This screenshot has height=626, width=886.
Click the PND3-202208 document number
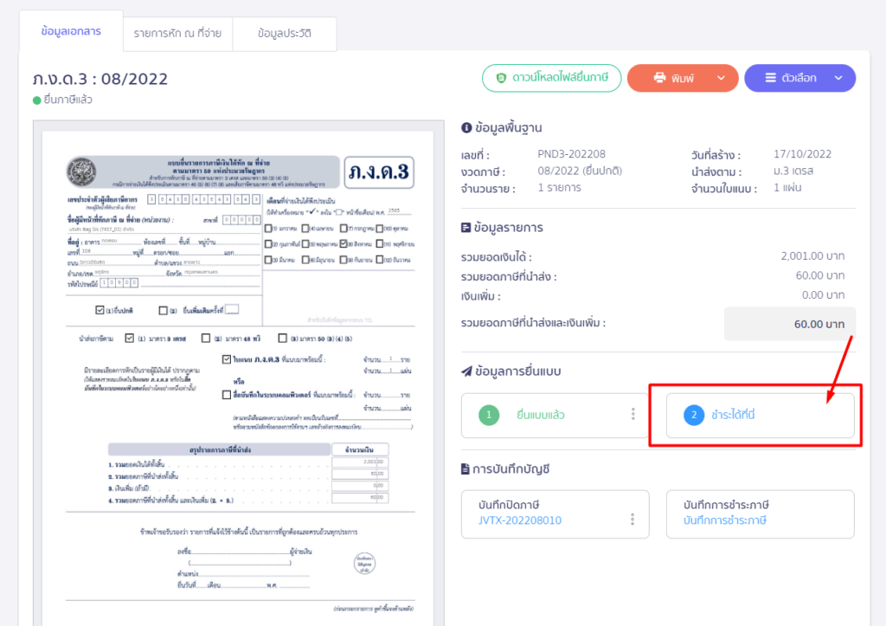[571, 154]
